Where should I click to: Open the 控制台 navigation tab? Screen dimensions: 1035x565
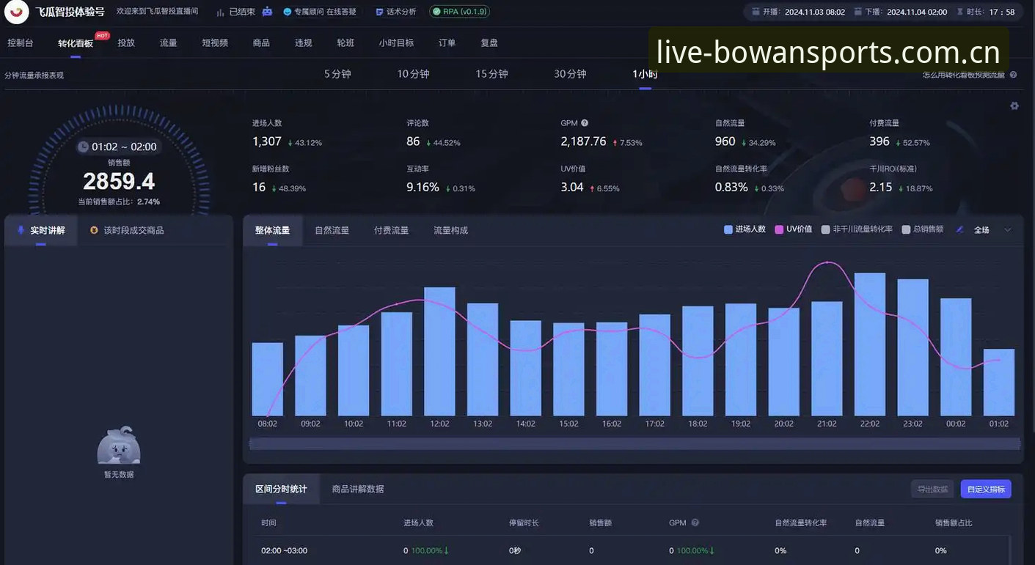[x=21, y=43]
